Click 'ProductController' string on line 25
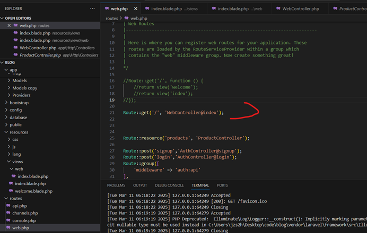The width and height of the screenshot is (367, 233). coord(220,138)
